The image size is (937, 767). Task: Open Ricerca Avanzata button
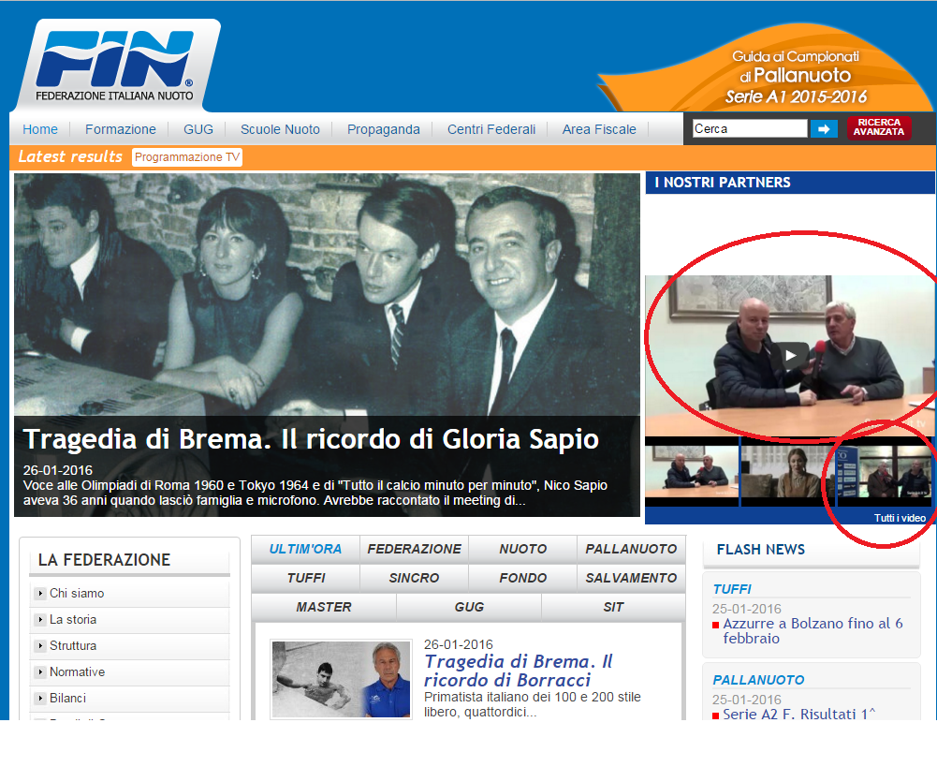pyautogui.click(x=878, y=127)
